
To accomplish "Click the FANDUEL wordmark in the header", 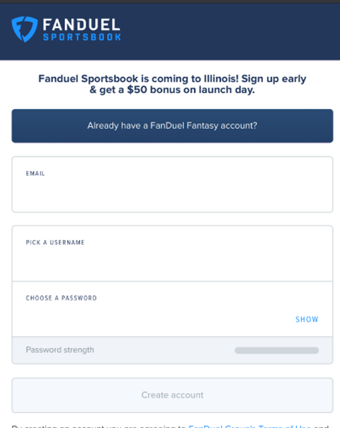I will [82, 25].
